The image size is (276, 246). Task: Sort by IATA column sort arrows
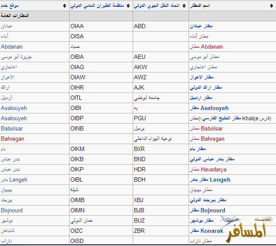[184, 6]
